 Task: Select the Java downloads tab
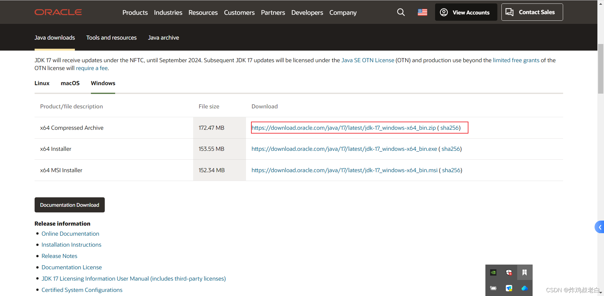(55, 38)
